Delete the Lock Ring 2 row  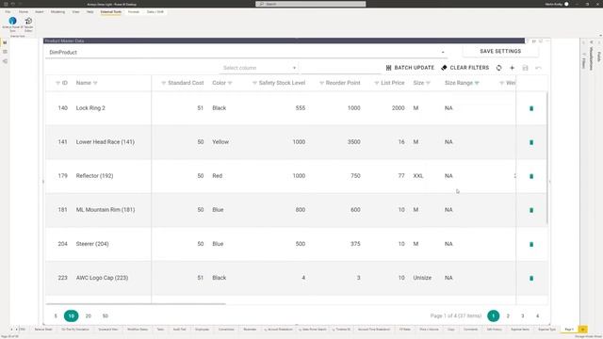click(x=531, y=108)
